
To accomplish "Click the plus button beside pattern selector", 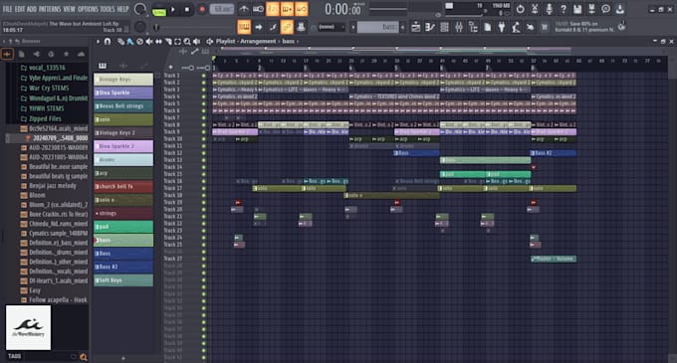I will pyautogui.click(x=403, y=27).
